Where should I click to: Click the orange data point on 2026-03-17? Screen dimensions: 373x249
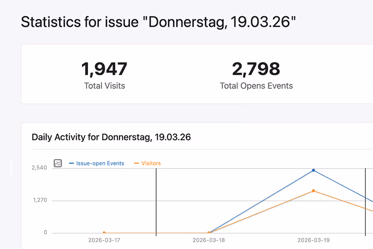[x=104, y=232]
